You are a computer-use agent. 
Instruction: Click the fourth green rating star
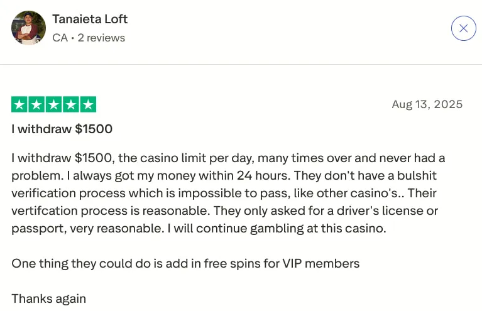71,104
